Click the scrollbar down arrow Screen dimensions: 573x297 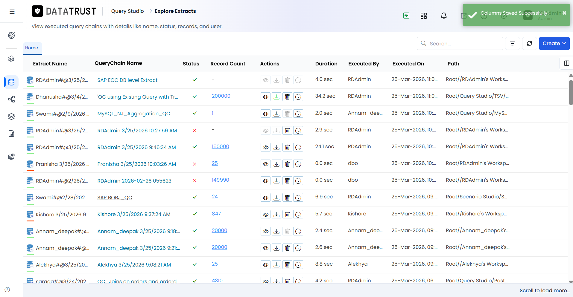571,282
